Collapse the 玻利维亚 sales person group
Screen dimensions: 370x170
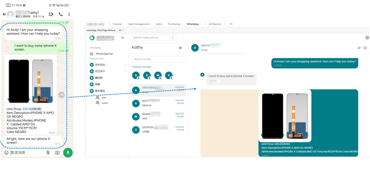(x=125, y=91)
